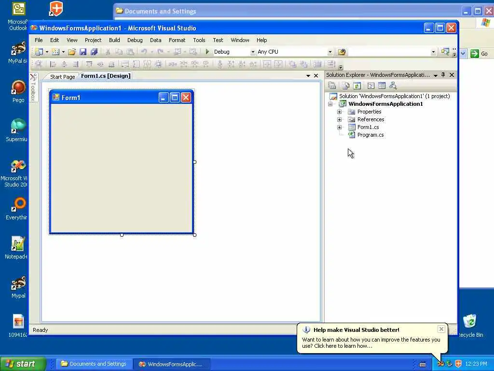Open the File menu
The image size is (494, 371).
(39, 40)
